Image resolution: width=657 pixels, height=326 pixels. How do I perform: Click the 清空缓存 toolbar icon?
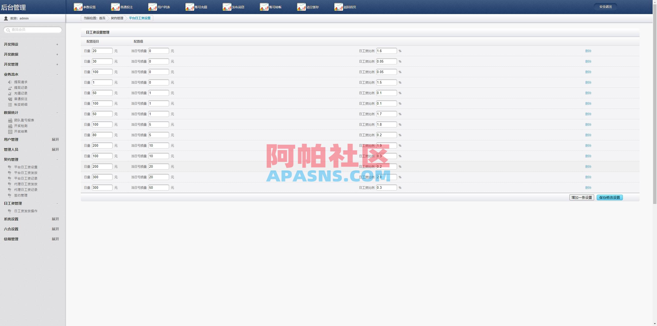[x=301, y=7]
